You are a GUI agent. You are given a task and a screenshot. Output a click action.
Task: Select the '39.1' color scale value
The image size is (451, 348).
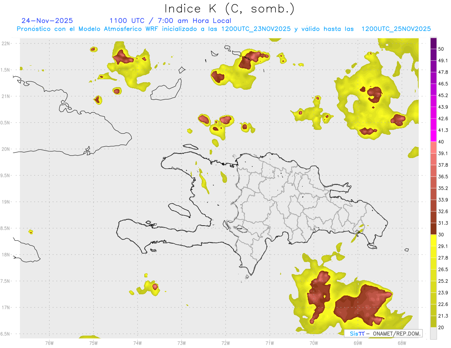pyautogui.click(x=443, y=153)
